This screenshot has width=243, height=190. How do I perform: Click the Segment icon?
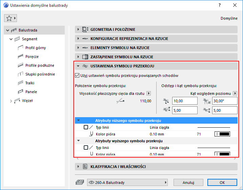(17, 39)
